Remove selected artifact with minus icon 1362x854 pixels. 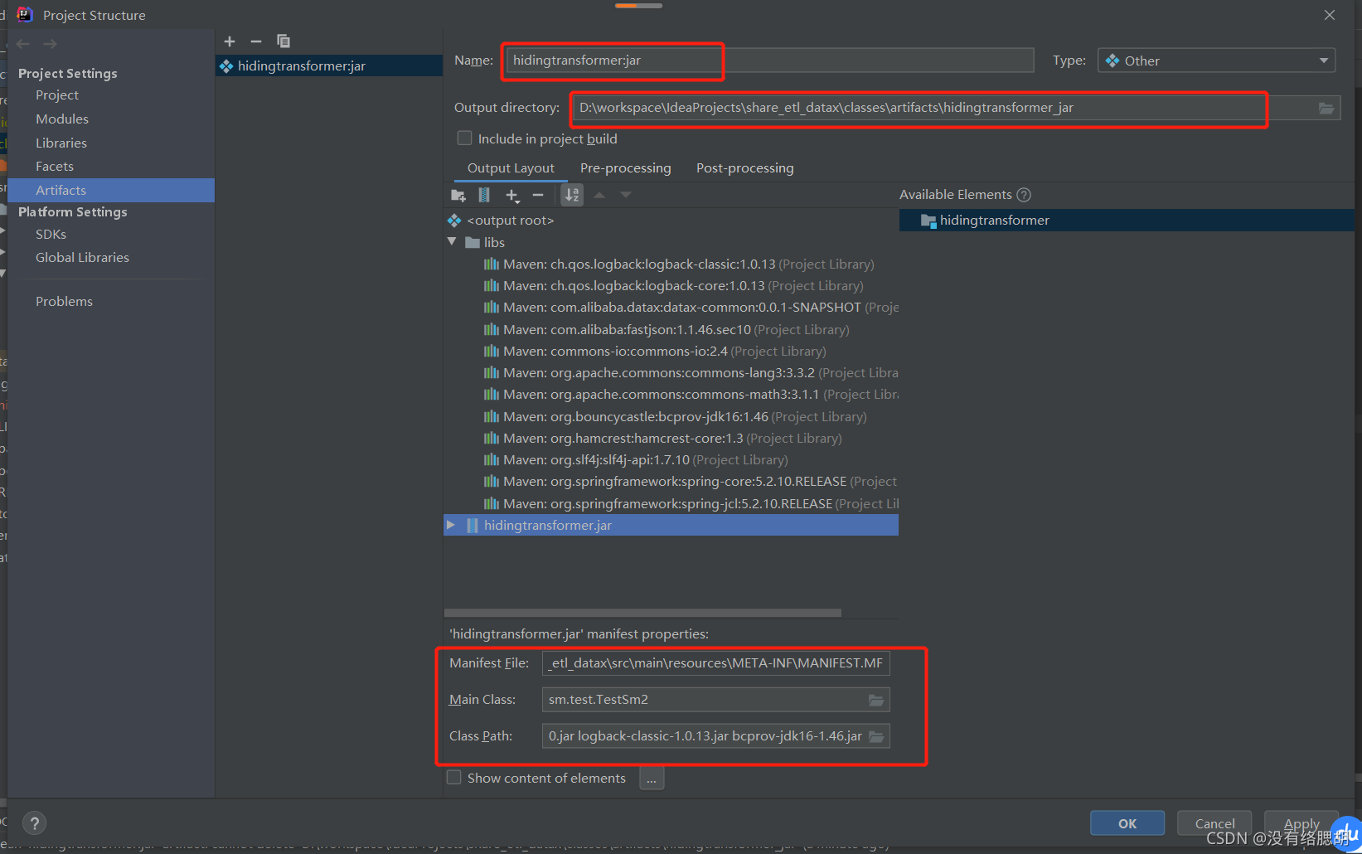point(256,41)
